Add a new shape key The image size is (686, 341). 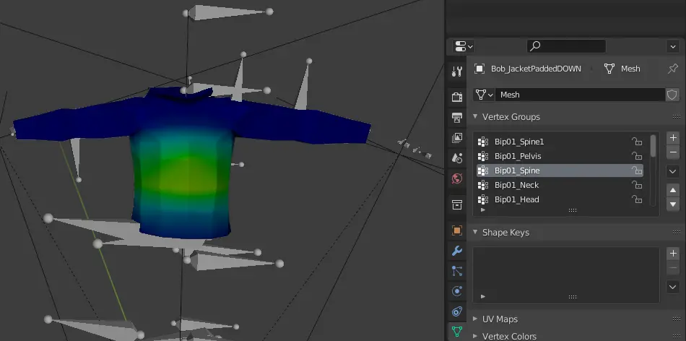point(673,254)
